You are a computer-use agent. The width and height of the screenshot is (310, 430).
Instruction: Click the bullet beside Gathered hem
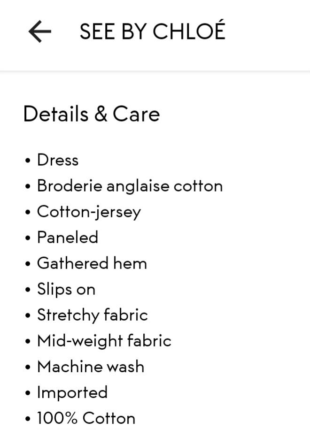coord(28,264)
